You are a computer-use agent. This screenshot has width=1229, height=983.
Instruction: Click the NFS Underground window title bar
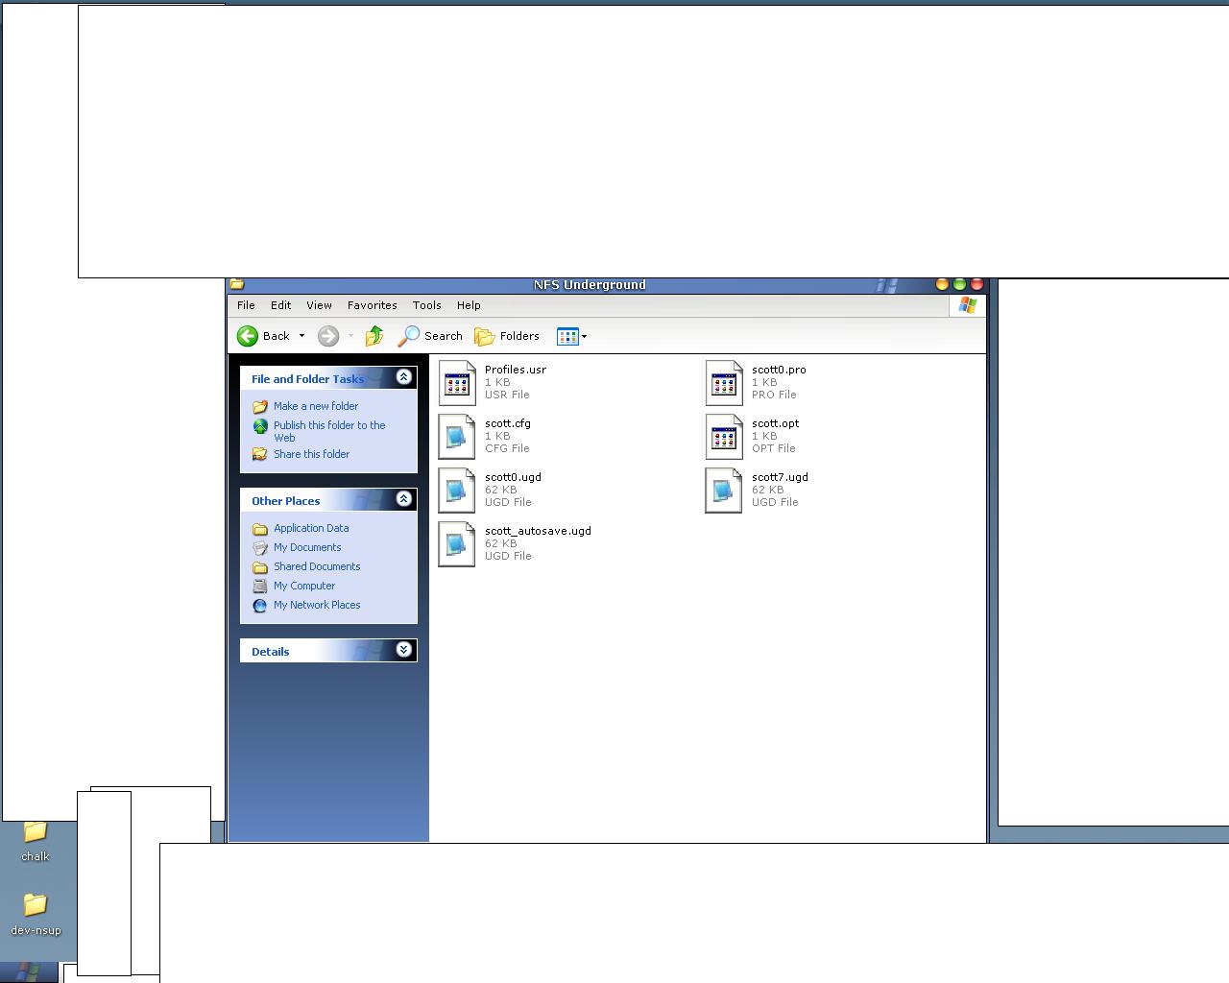607,284
